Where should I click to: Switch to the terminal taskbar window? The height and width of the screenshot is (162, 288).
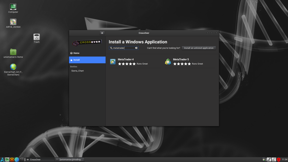(70, 159)
